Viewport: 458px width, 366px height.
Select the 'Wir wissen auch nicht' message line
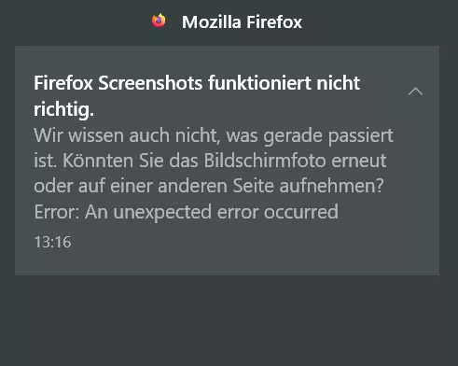click(x=214, y=135)
